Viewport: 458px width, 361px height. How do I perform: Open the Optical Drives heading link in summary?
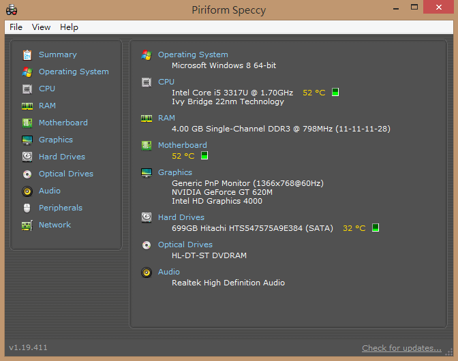click(185, 245)
